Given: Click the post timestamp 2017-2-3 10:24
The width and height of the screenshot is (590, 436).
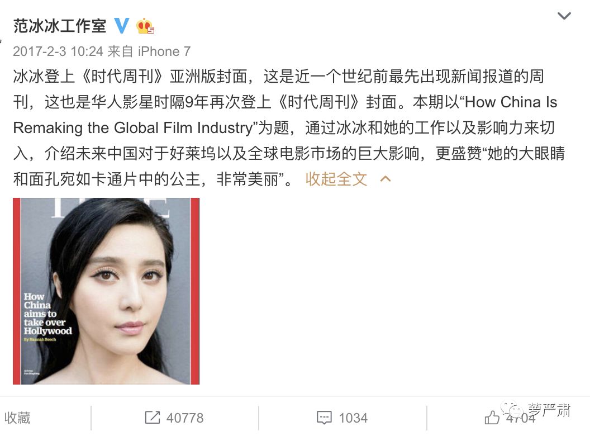Looking at the screenshot, I should tap(58, 51).
